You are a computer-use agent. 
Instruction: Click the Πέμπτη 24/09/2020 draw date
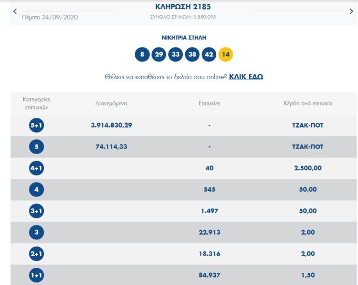[50, 17]
